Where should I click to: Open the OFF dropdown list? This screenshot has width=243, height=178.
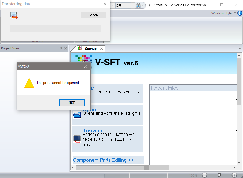click(133, 5)
